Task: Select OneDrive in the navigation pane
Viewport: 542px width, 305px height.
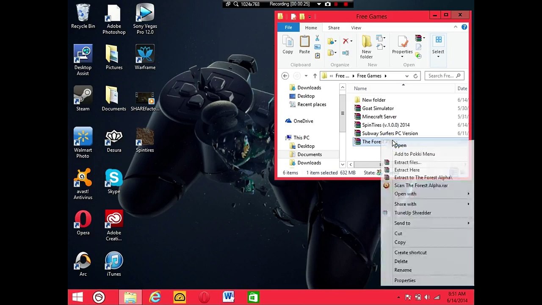Action: point(299,121)
